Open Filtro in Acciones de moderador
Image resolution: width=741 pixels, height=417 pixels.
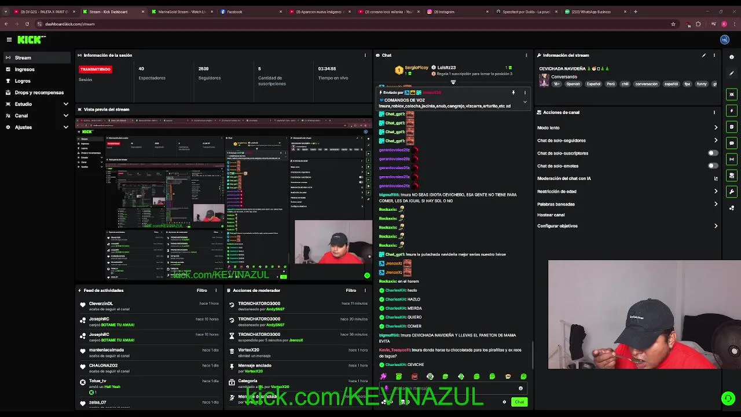351,290
